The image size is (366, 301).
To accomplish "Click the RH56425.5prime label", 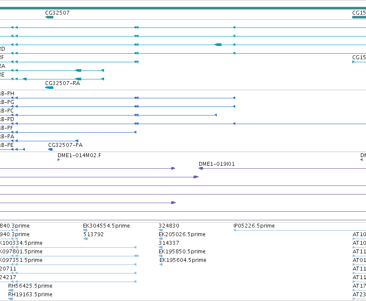I will pyautogui.click(x=30, y=286).
